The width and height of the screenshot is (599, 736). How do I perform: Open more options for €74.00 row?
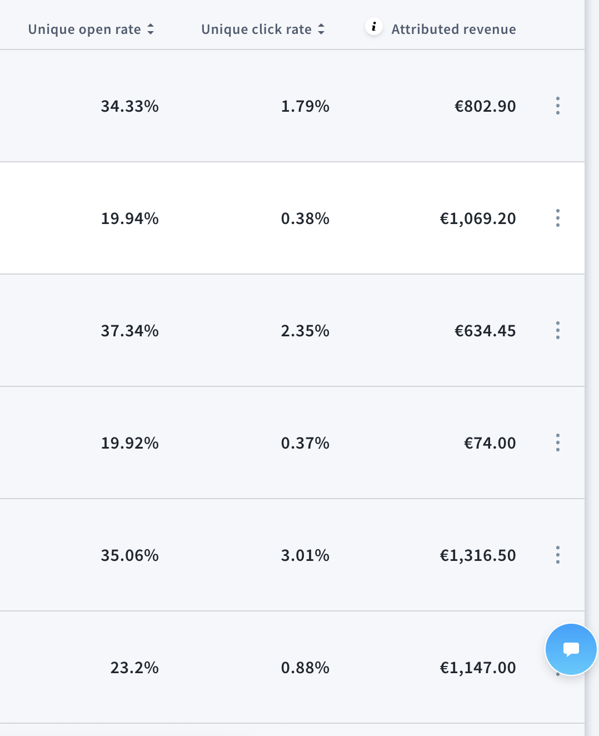[557, 442]
